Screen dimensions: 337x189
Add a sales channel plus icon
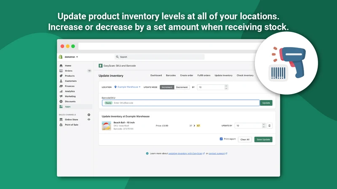pyautogui.click(x=89, y=115)
